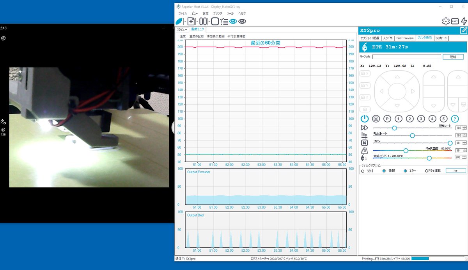This screenshot has height=270, width=468.
Task: Toggle the dark eye show-travel icon
Action: [242, 21]
